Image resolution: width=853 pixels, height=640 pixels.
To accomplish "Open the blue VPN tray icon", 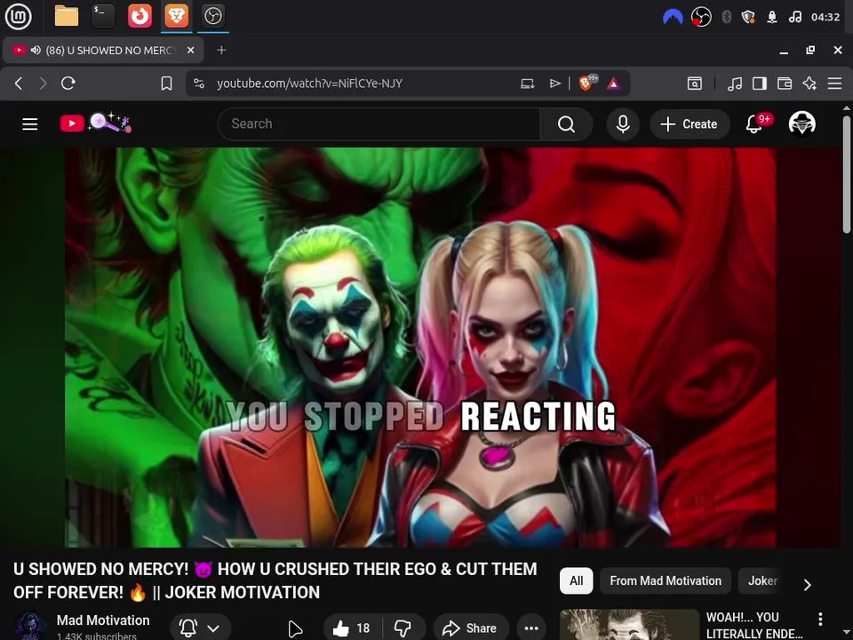I will (673, 17).
